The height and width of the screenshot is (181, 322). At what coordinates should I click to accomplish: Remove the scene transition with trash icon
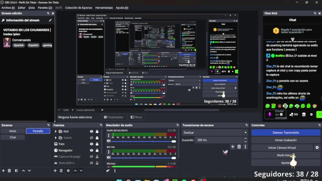(x=239, y=147)
